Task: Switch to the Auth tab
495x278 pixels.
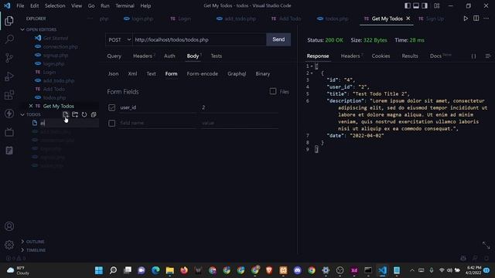Action: (169, 56)
